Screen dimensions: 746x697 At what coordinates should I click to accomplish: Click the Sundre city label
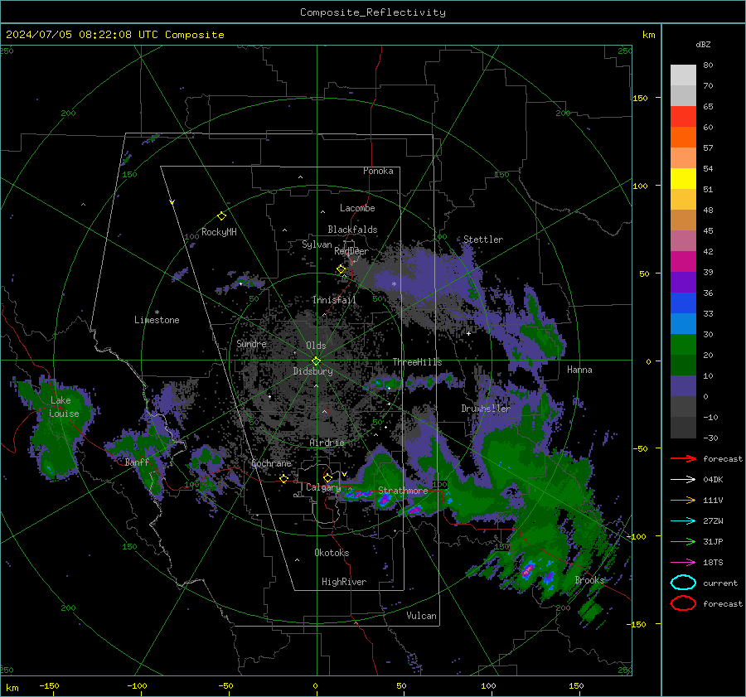[251, 343]
